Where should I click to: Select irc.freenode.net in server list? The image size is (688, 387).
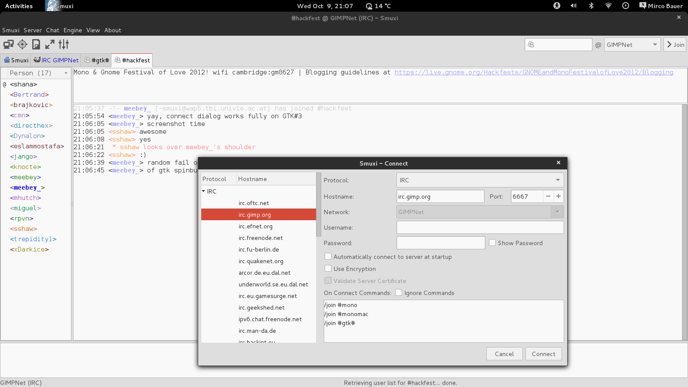pyautogui.click(x=258, y=238)
